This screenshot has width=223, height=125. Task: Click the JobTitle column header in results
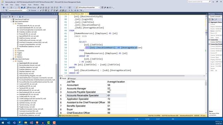[86, 82]
